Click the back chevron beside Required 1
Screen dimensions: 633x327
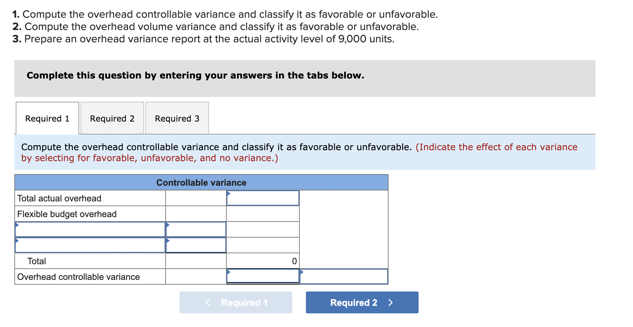click(208, 302)
